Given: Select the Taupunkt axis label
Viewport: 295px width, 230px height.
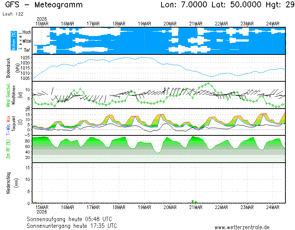Looking at the screenshot, I should [13, 124].
